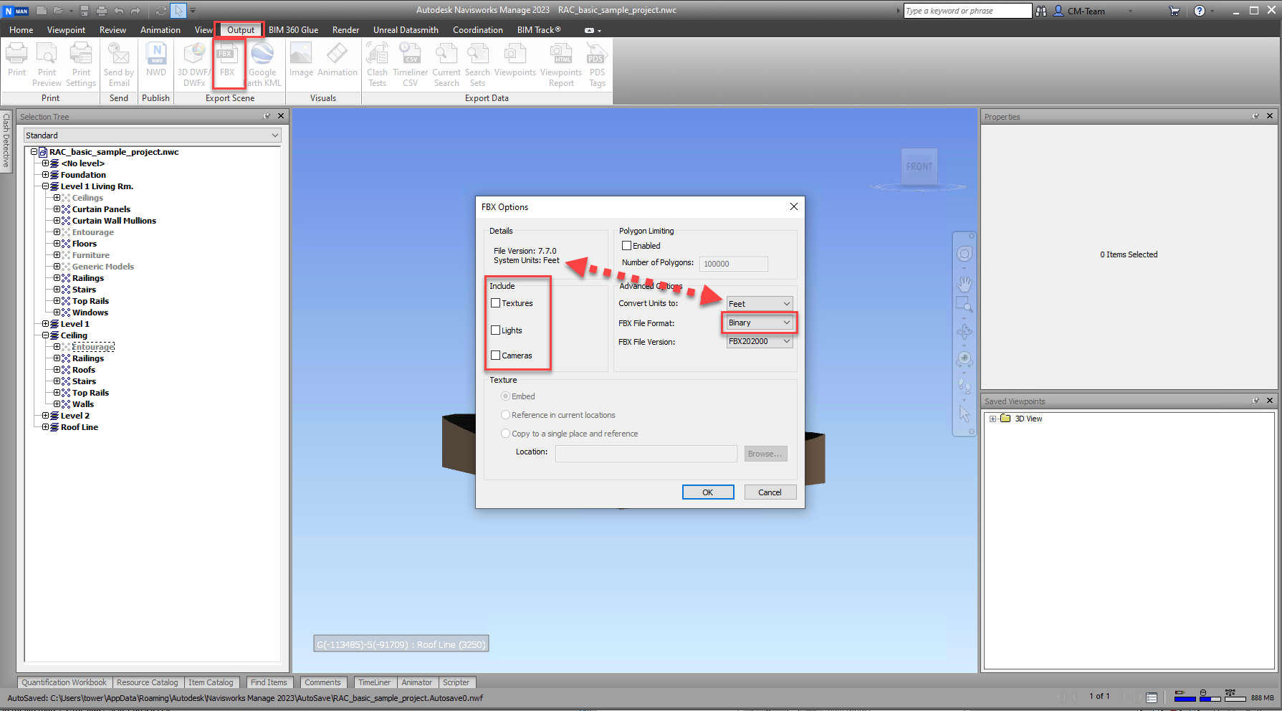Select the Walk tool in navigation bar
The image size is (1282, 711).
coord(965,386)
